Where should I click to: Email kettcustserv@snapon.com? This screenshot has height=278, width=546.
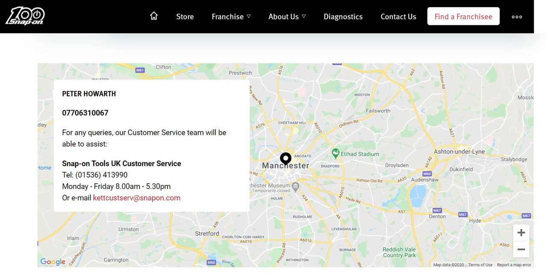tap(136, 198)
